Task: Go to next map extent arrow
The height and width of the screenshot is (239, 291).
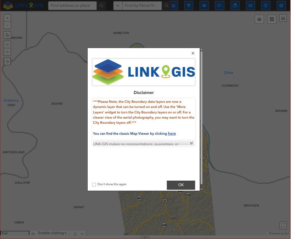Action: pos(7,52)
